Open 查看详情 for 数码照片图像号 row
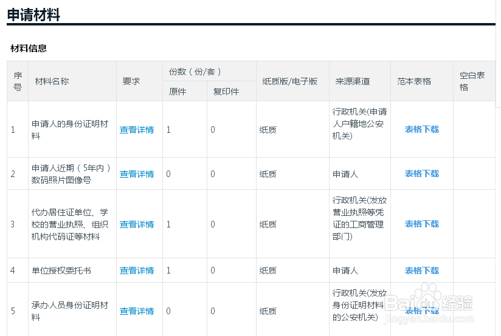 (137, 174)
